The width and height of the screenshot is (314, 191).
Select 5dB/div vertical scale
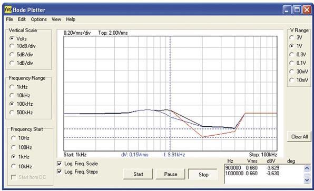click(x=12, y=54)
